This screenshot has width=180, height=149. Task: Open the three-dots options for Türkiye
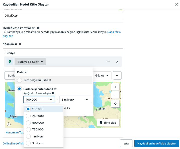[x=108, y=62]
